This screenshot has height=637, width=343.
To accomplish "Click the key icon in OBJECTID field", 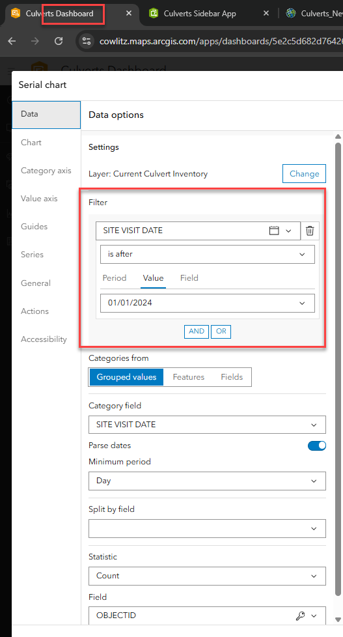I will coord(300,616).
